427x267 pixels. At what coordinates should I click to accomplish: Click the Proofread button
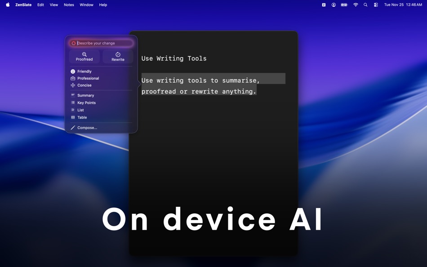[x=84, y=57]
